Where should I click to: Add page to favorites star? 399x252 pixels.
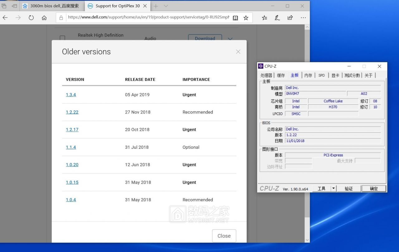pos(246,18)
